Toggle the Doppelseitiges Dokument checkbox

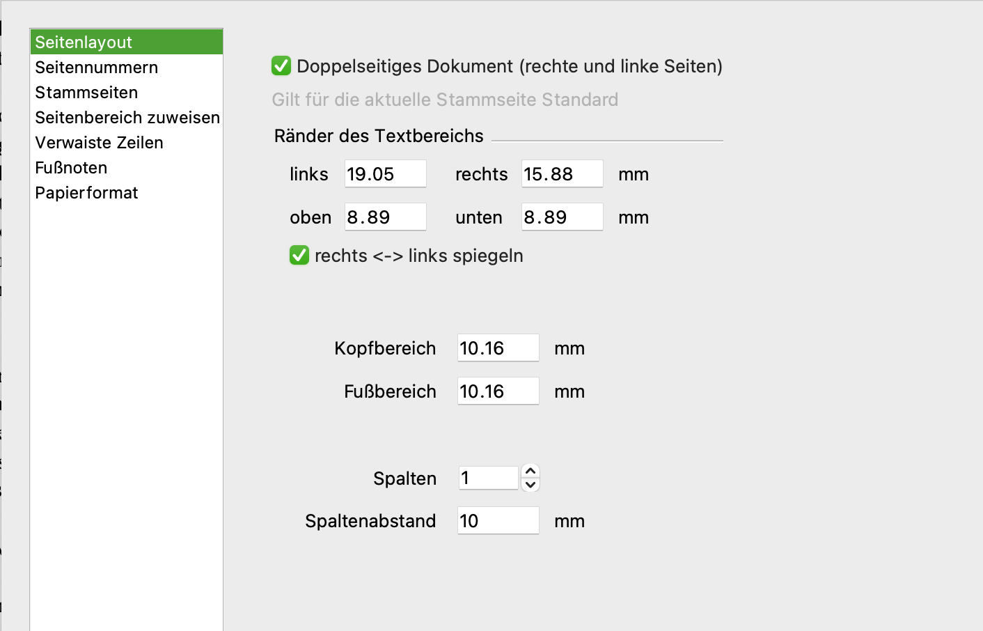click(281, 66)
